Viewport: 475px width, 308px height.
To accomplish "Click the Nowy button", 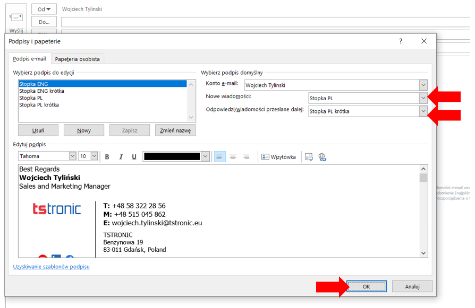I will (x=84, y=130).
